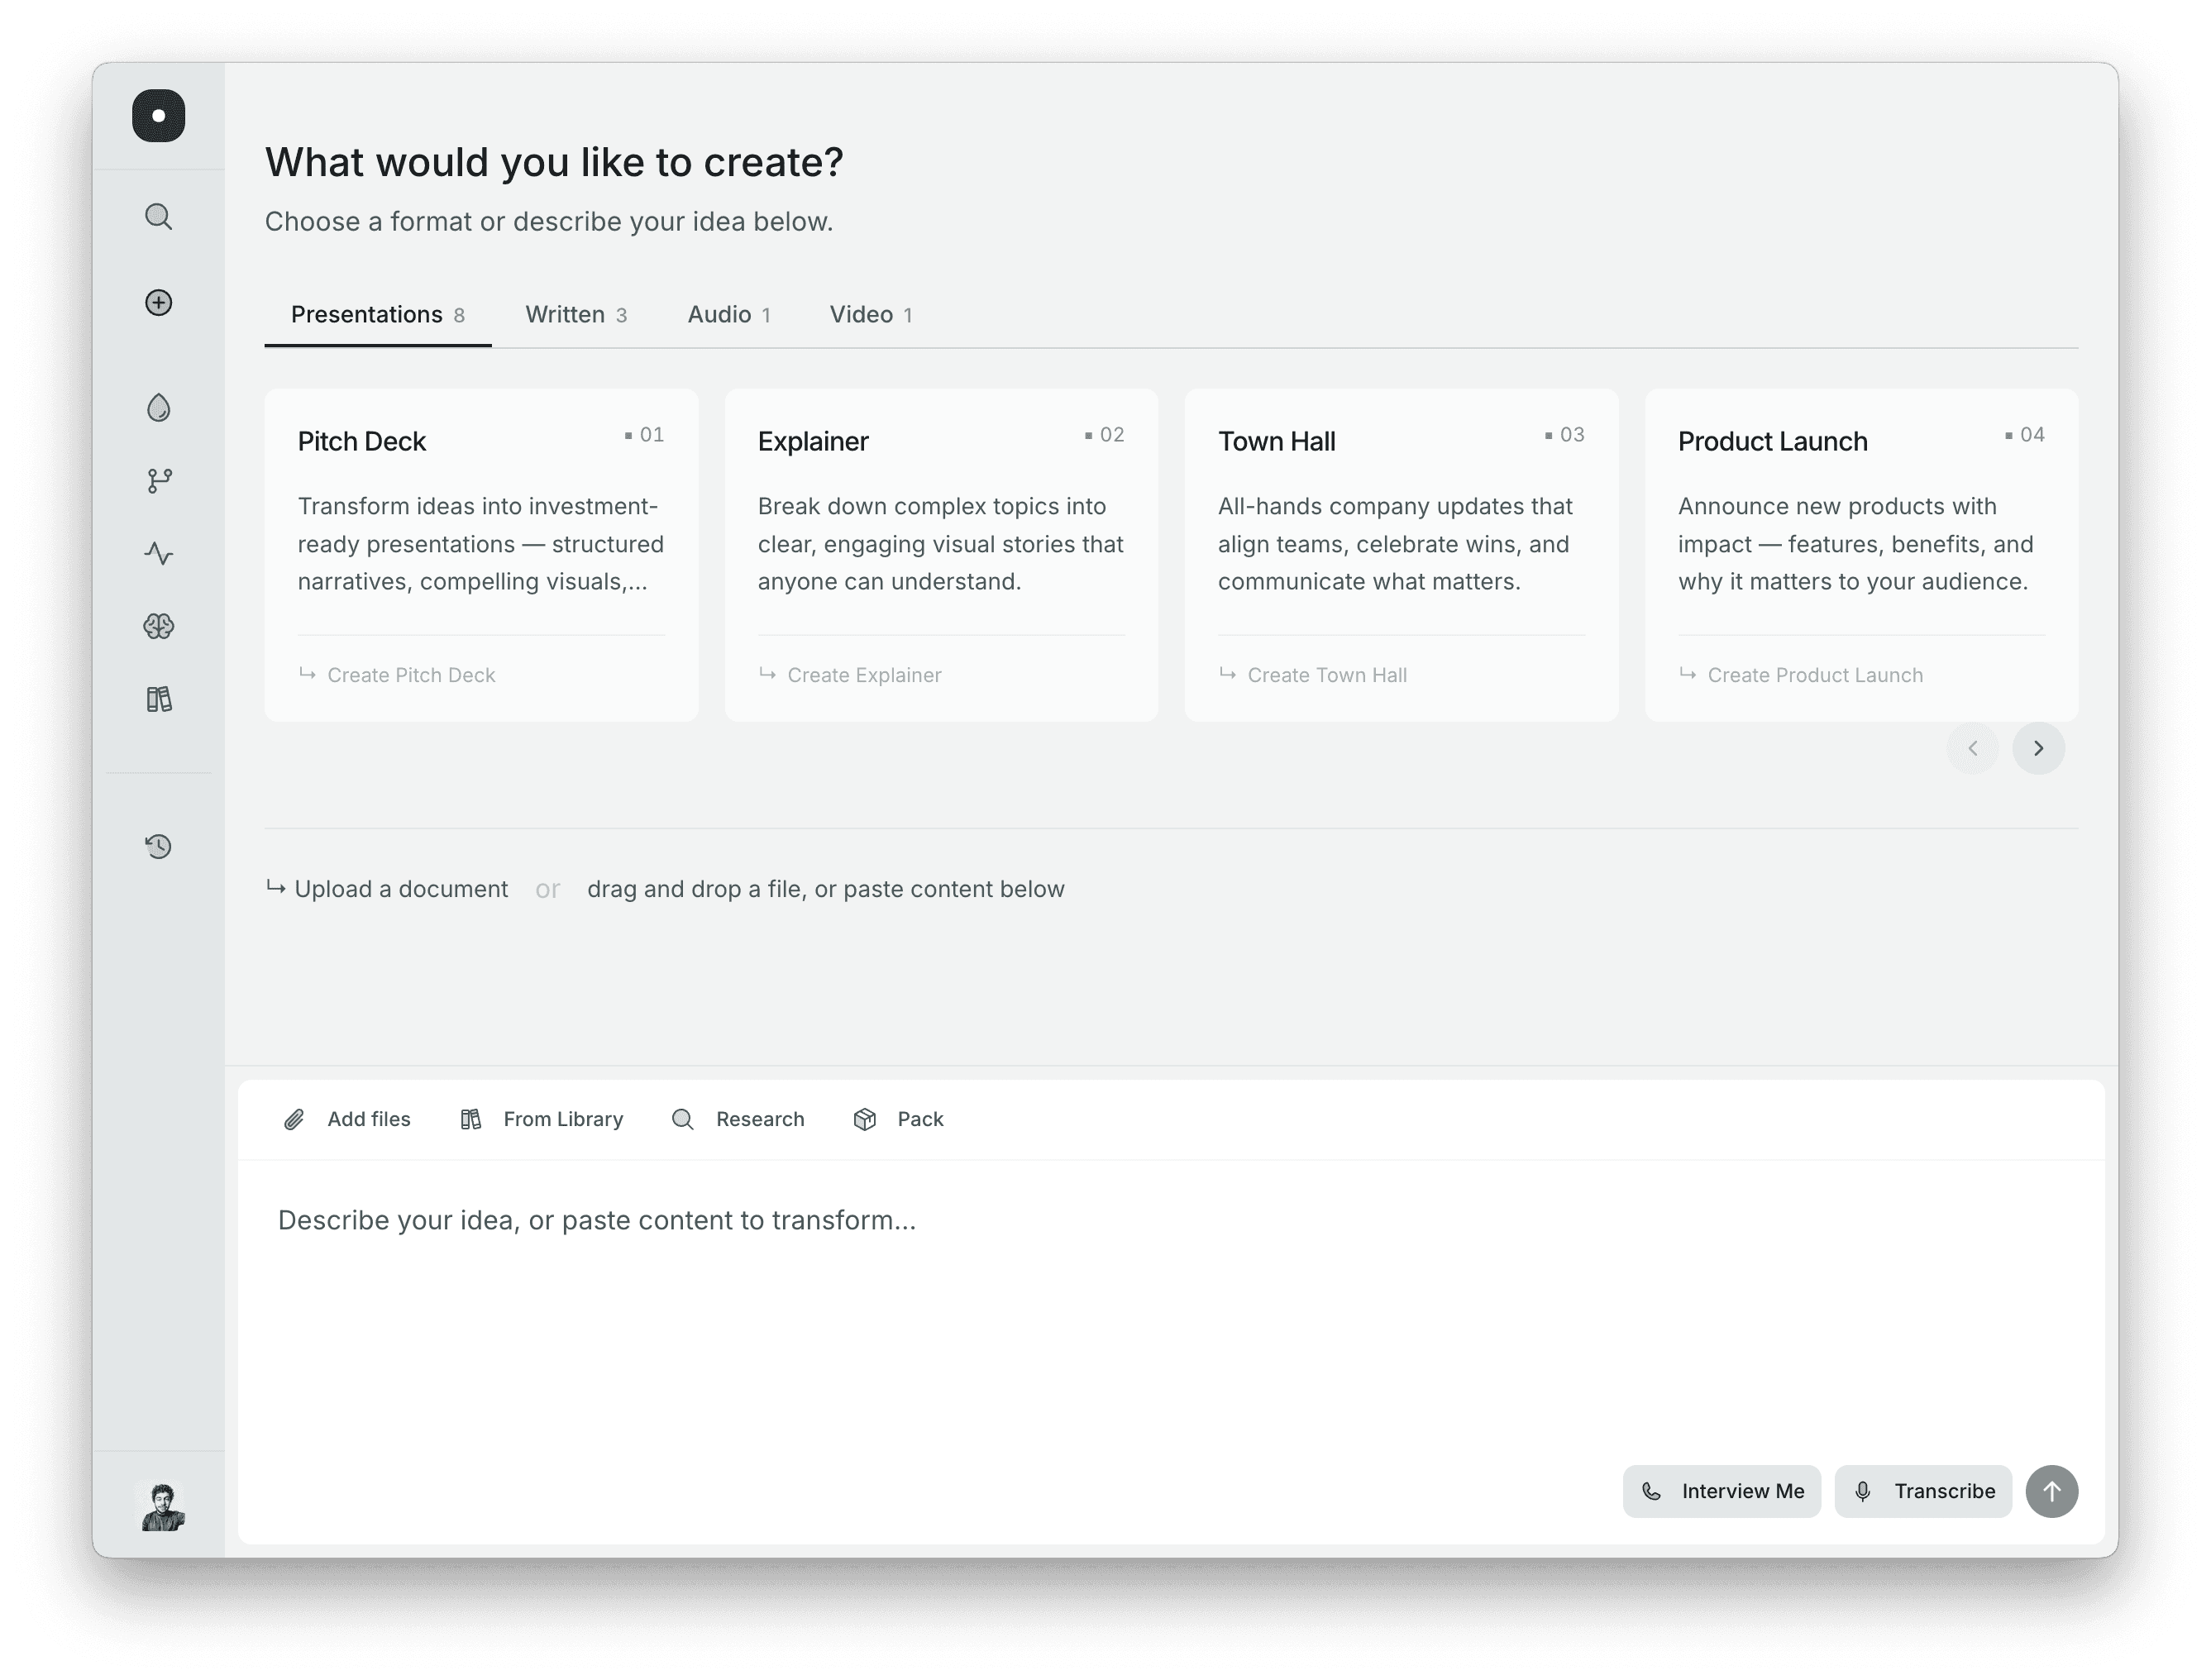Screen dimensions: 2211x1680
Task: Select the droplet icon in the sidebar
Action: point(158,407)
